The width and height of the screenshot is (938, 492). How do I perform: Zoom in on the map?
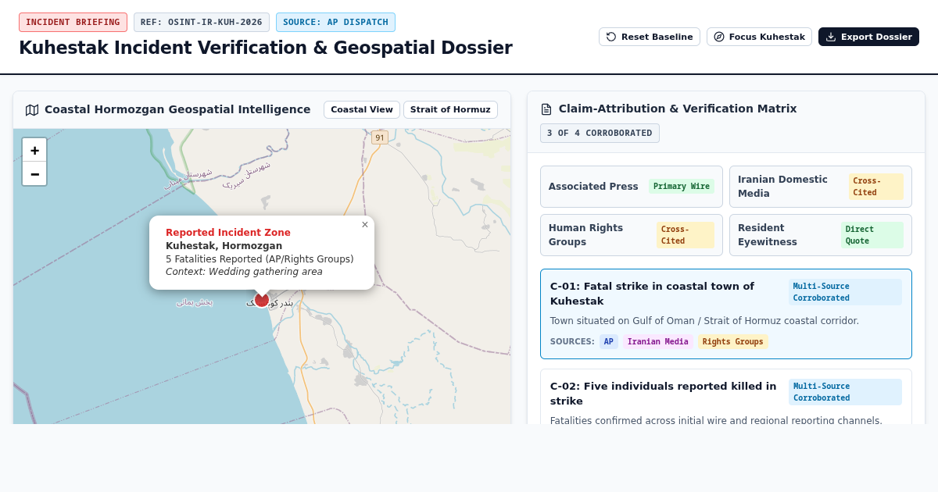pos(34,150)
